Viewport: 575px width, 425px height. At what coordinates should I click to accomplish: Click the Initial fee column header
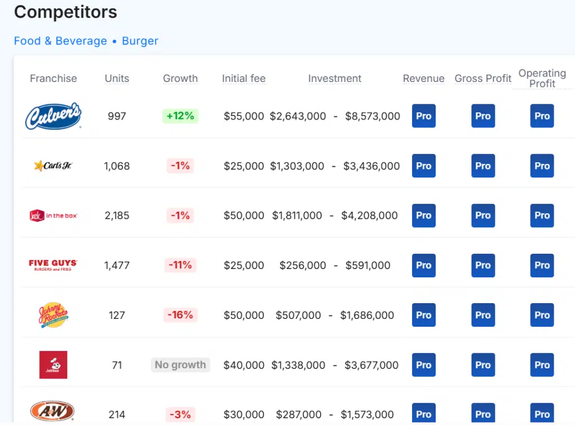coord(244,79)
